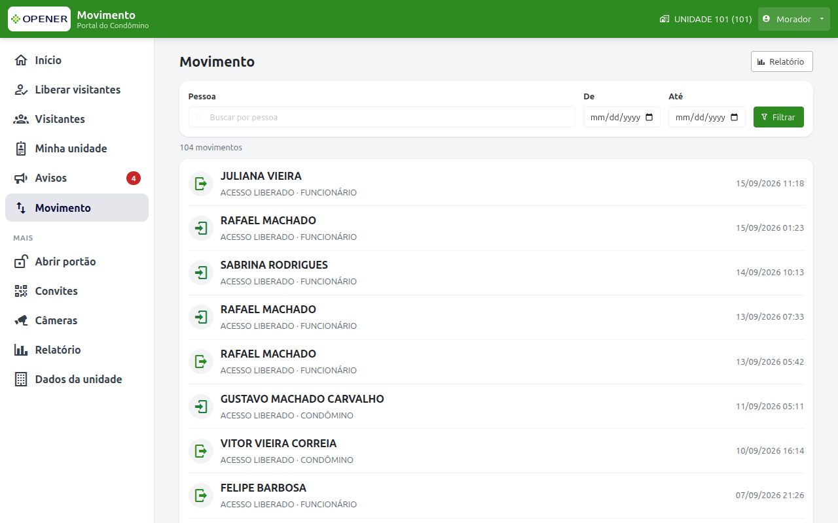Open the Até date picker calendar
This screenshot has width=838, height=523.
[735, 117]
